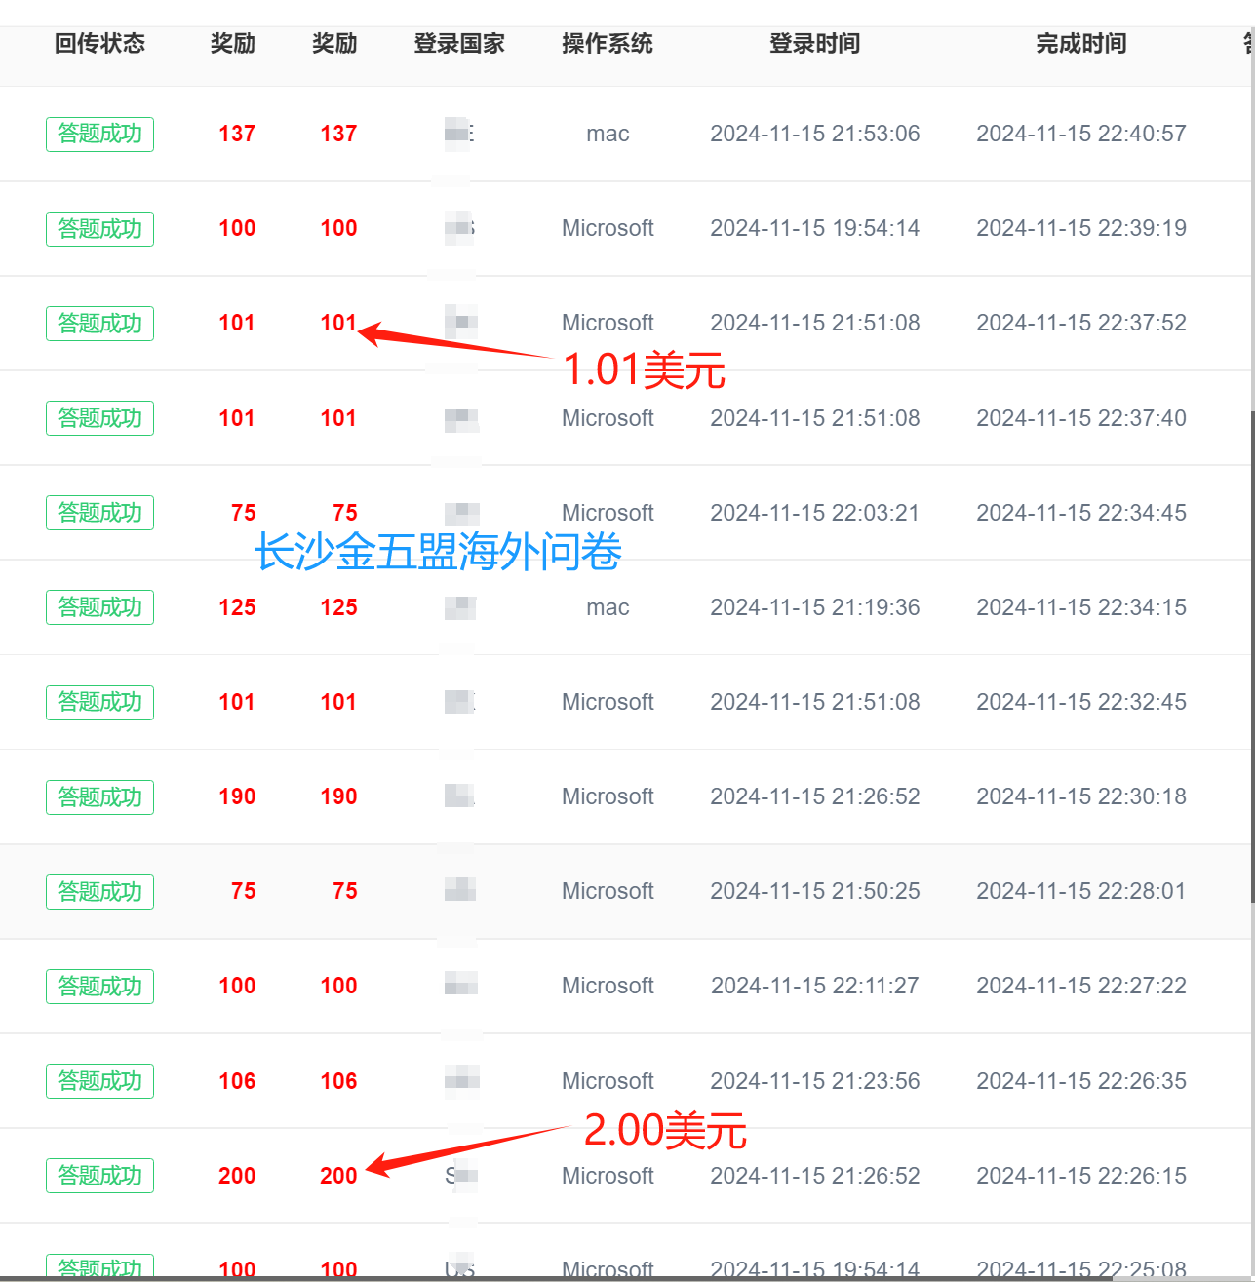The width and height of the screenshot is (1255, 1282).
Task: Select completion time 2024-11-15 22:34:15
Action: click(x=1081, y=607)
